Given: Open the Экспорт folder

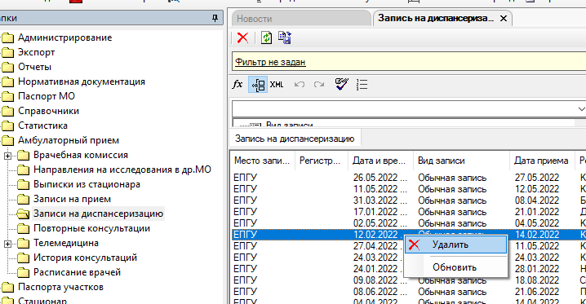Looking at the screenshot, I should click(36, 52).
